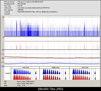Click the red -0.10 axis label
101x91 pixels.
pos(3,62)
